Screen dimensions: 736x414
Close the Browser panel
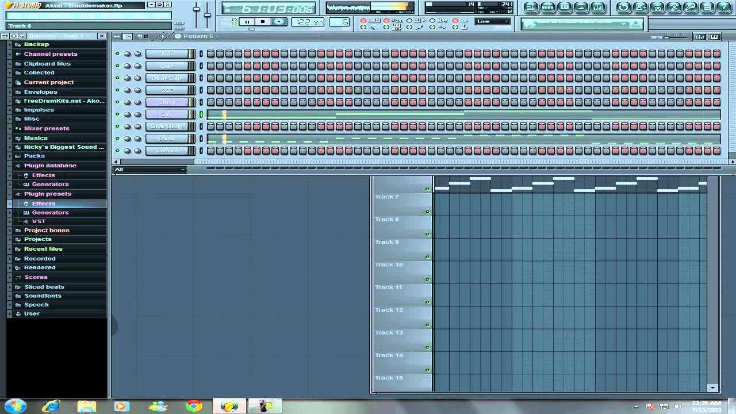[x=102, y=36]
